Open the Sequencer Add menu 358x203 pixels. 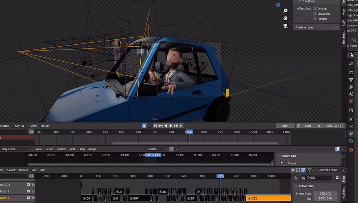(x=72, y=149)
